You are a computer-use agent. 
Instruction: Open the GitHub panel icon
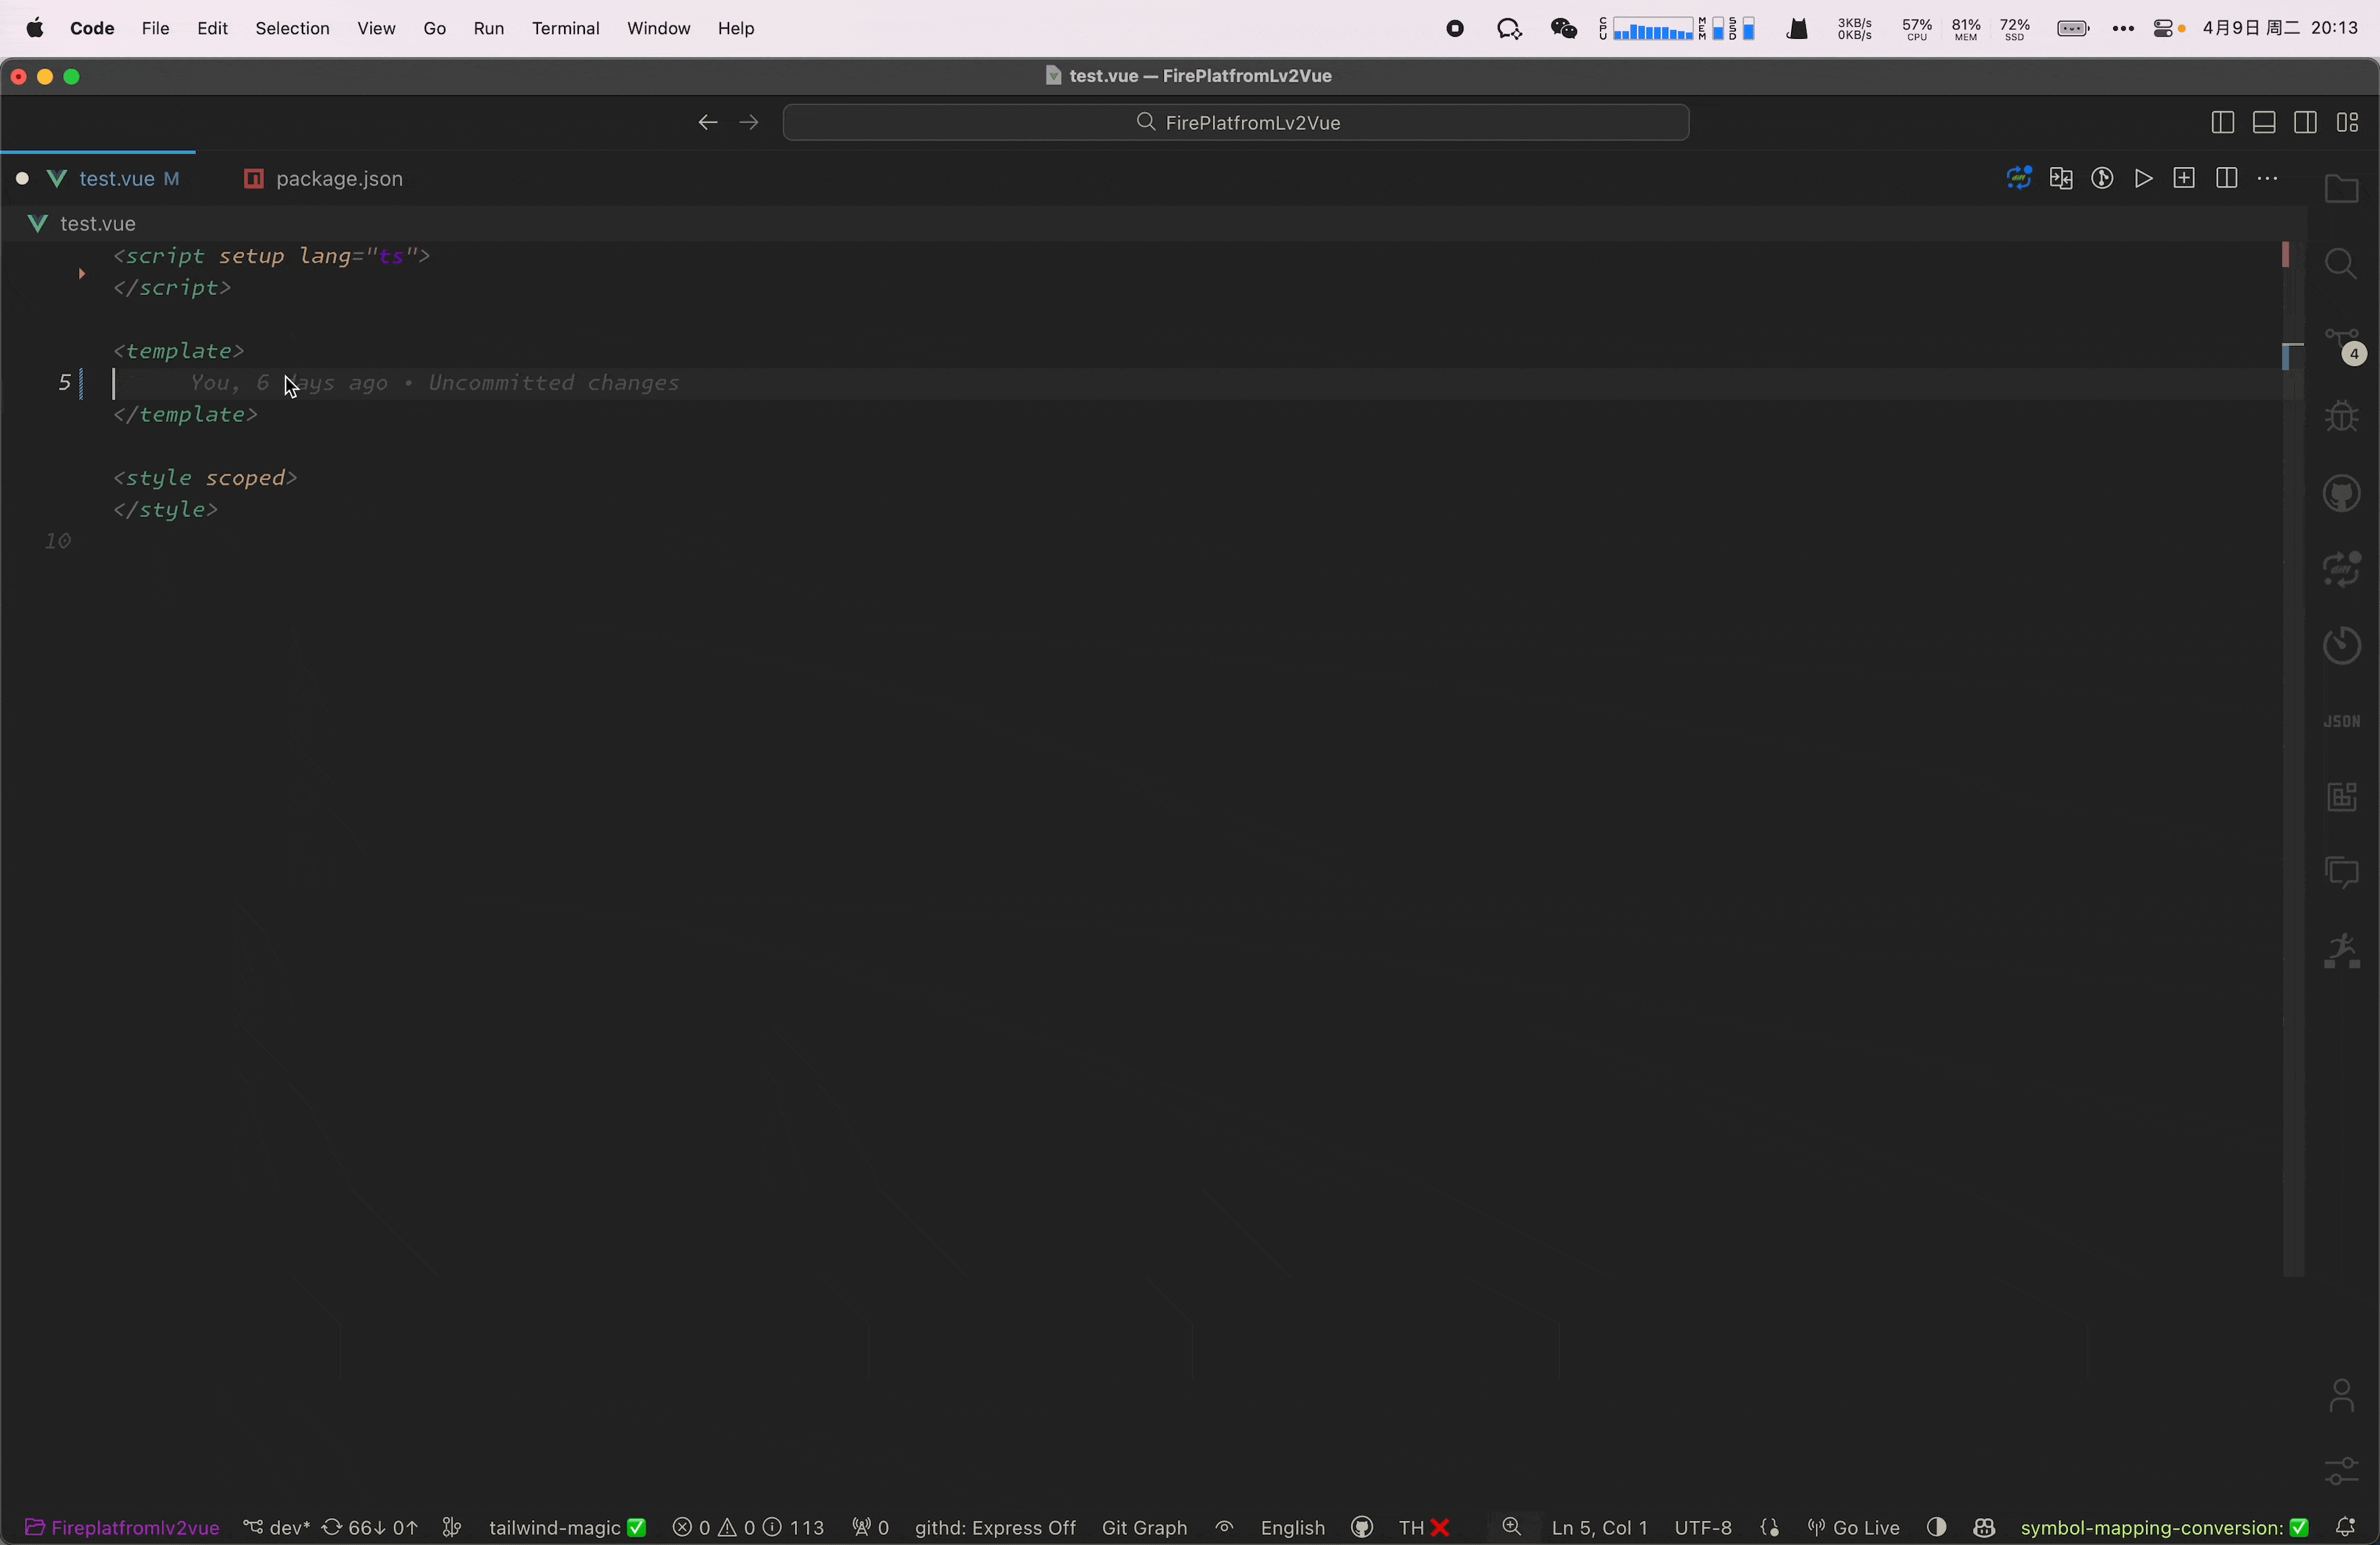point(2341,494)
